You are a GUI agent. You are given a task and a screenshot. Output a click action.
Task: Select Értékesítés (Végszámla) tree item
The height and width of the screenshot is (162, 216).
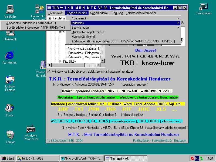[84, 57]
